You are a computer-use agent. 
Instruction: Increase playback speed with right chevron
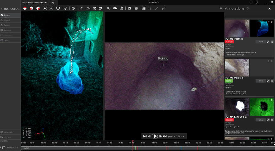(183, 136)
